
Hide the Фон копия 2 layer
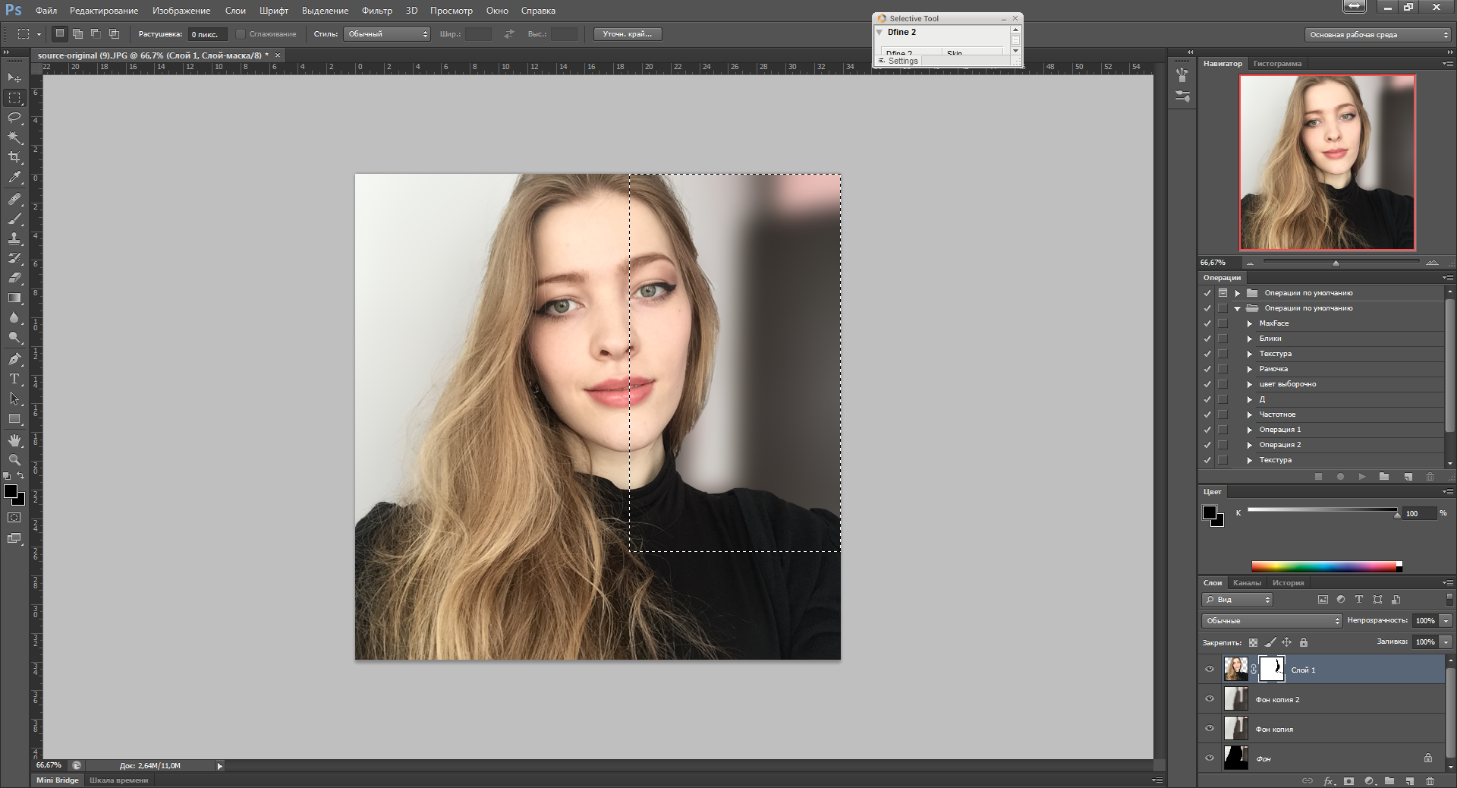pyautogui.click(x=1210, y=699)
